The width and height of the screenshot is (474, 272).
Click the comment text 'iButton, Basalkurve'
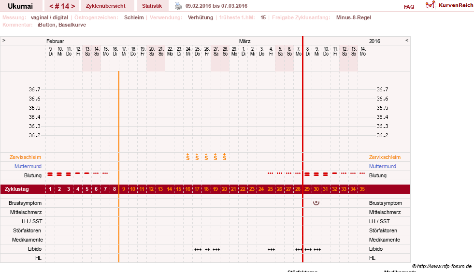click(x=62, y=25)
